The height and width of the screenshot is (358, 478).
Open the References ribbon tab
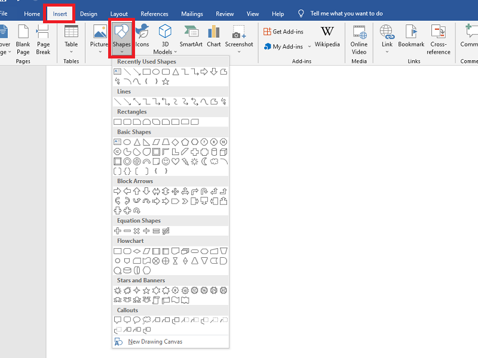154,13
